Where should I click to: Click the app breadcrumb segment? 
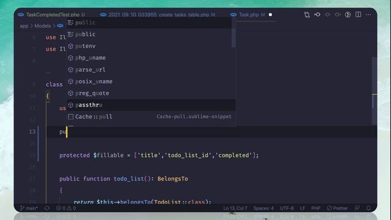point(24,26)
